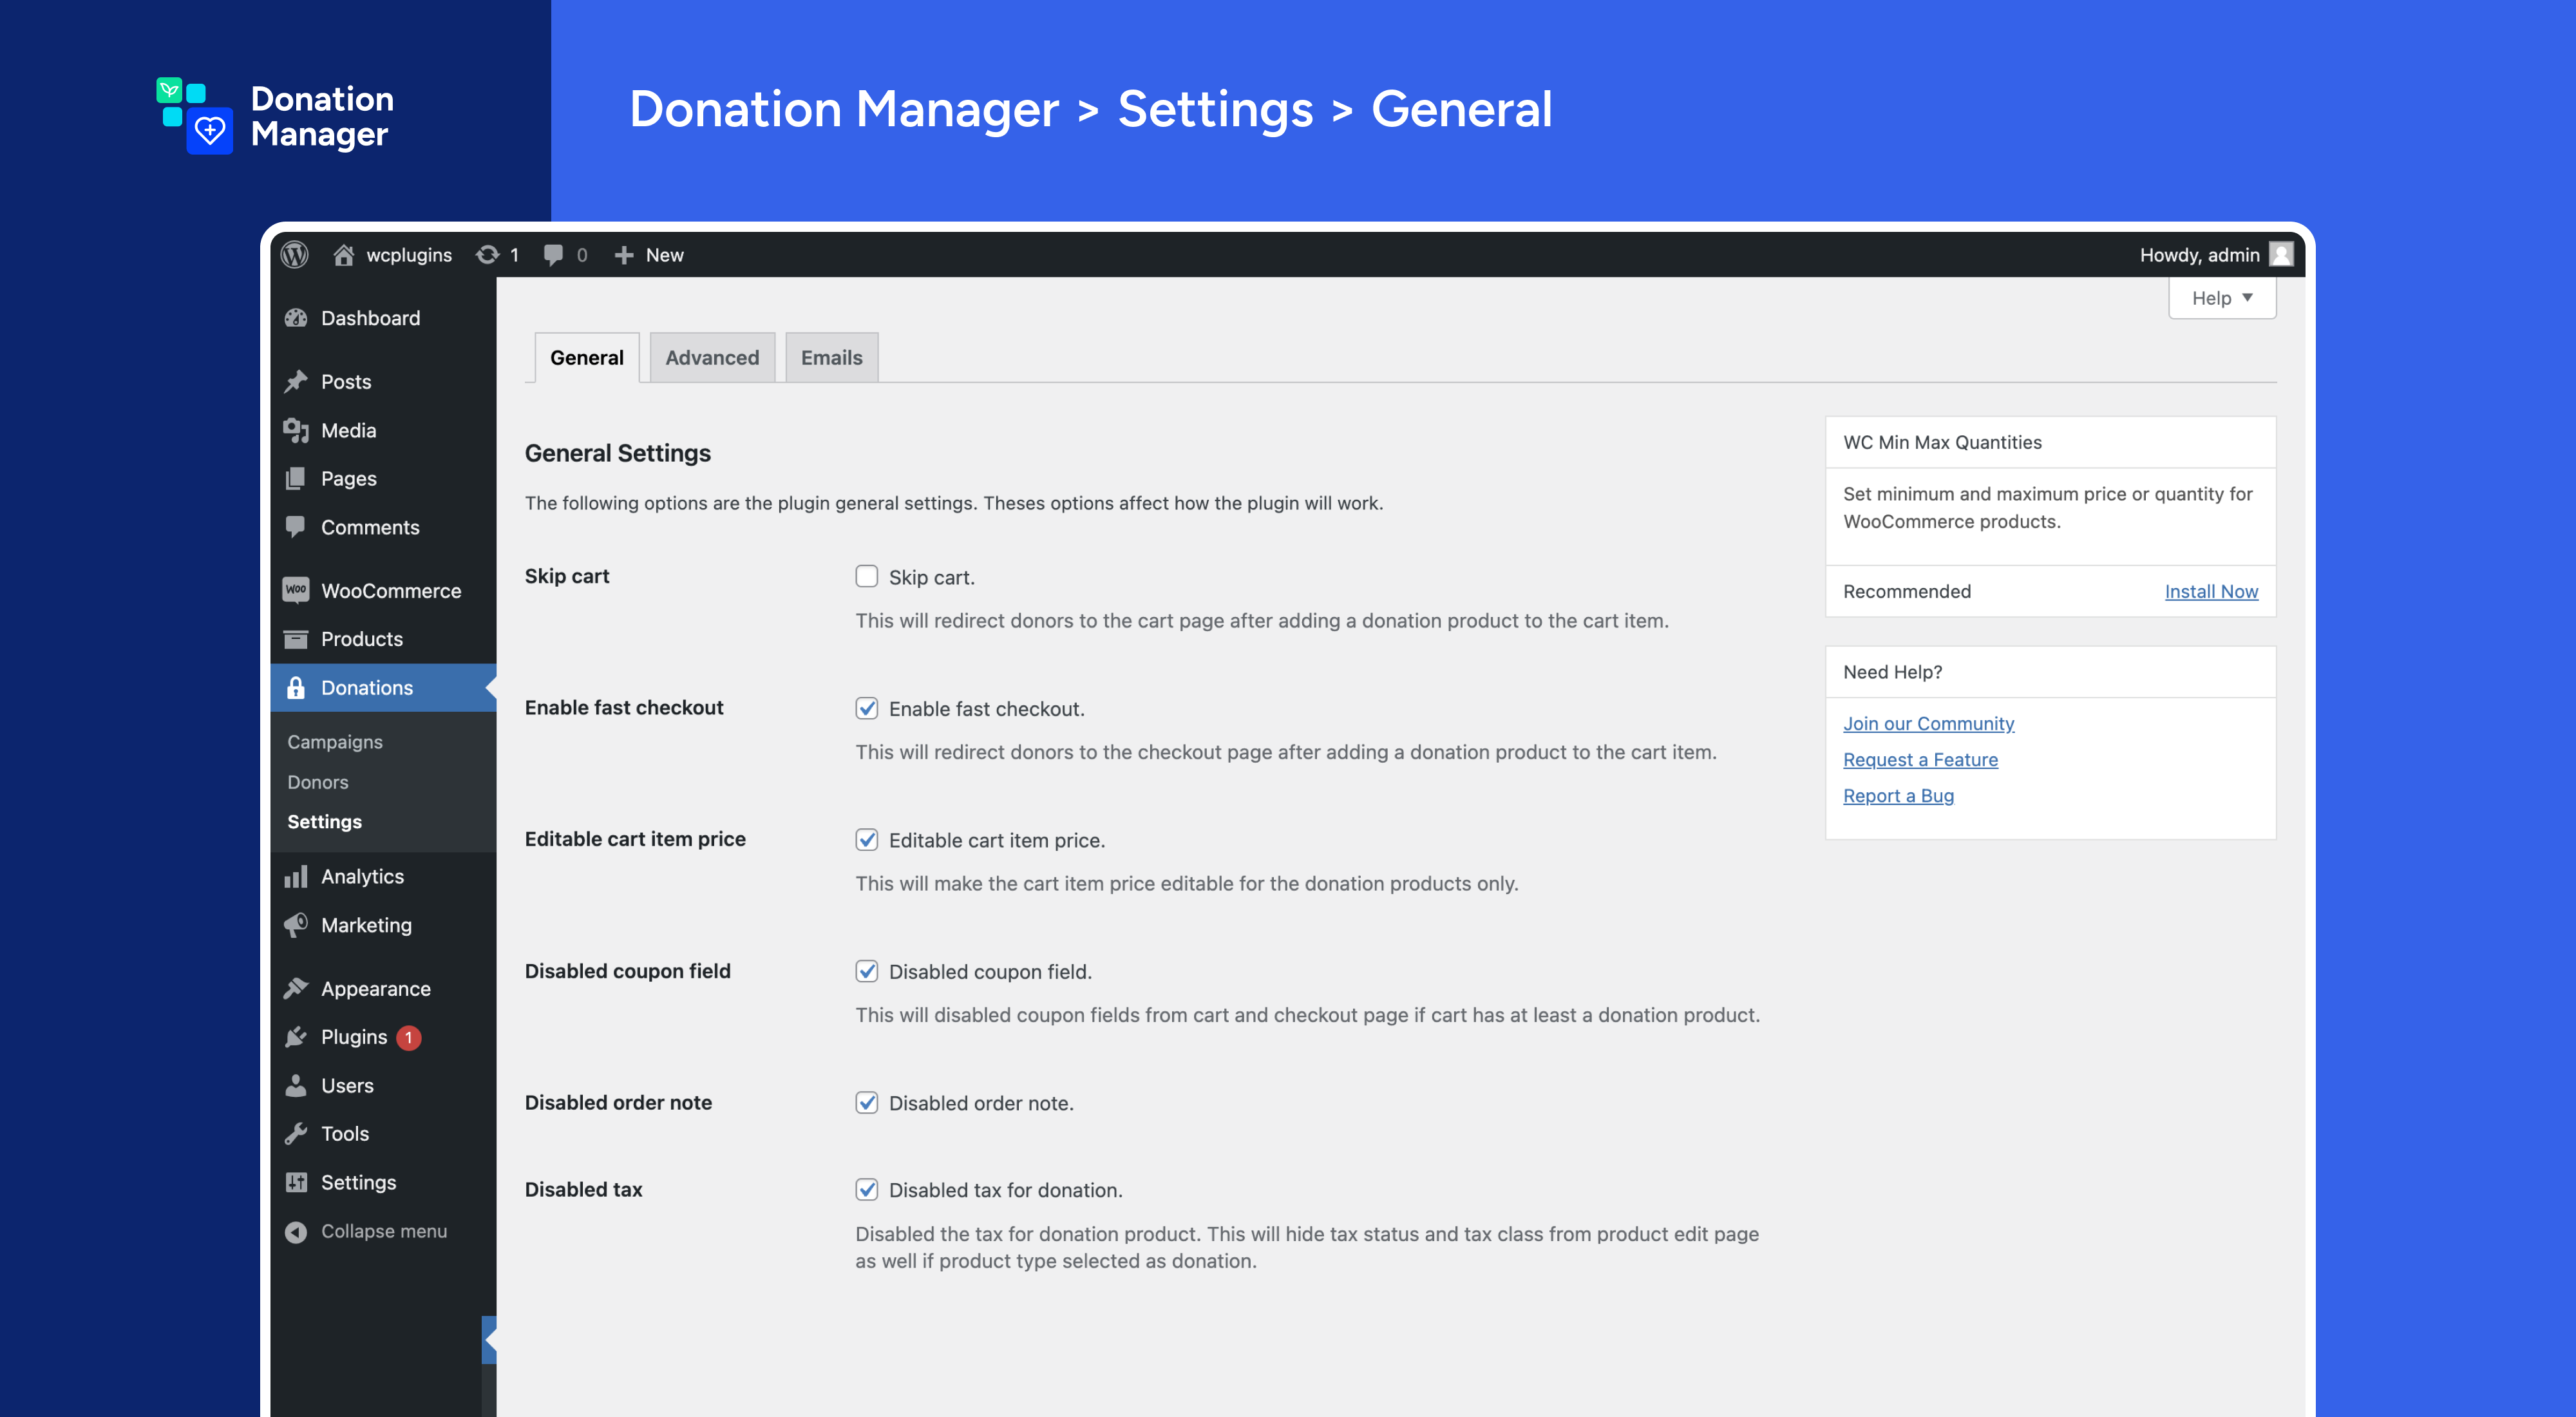The height and width of the screenshot is (1417, 2576).
Task: Click the "Skip cart." checkbox label
Action: coord(931,577)
